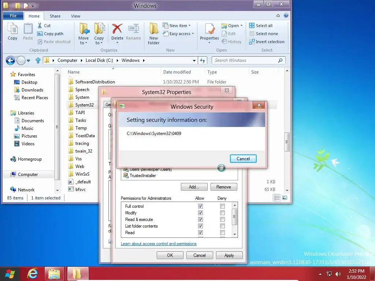
Task: Toggle Deny checkbox for Modify
Action: coord(222,213)
